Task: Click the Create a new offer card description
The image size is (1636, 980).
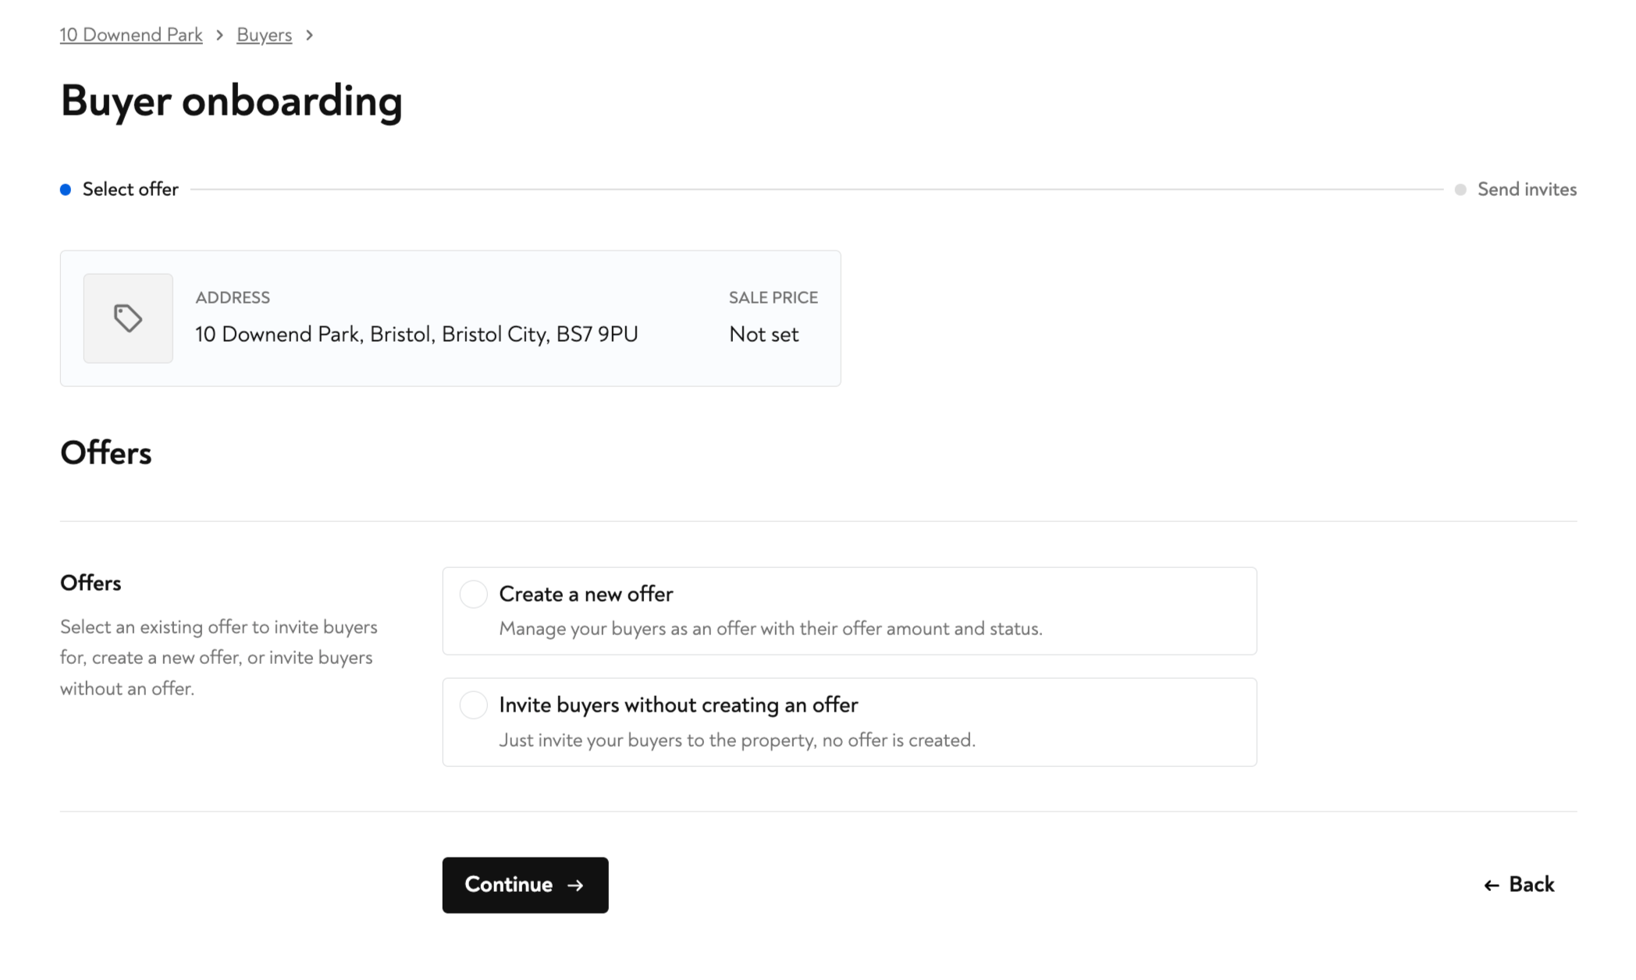Action: point(770,629)
